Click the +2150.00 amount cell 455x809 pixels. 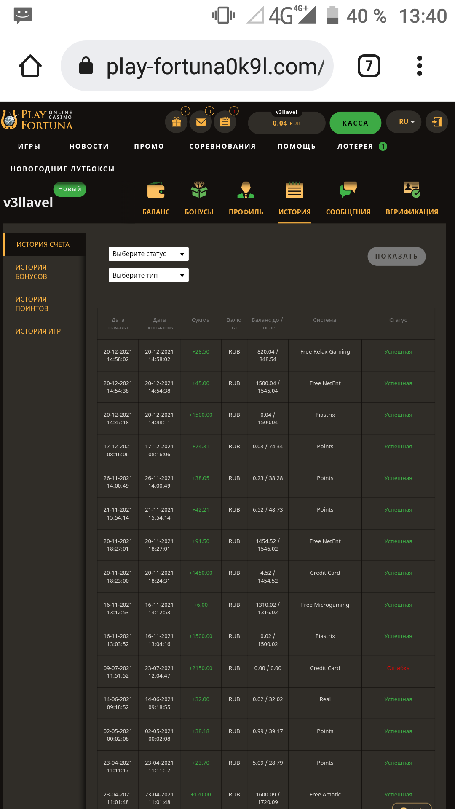(x=201, y=668)
